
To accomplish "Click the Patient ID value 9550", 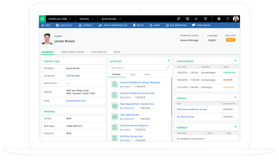I will (x=69, y=134).
